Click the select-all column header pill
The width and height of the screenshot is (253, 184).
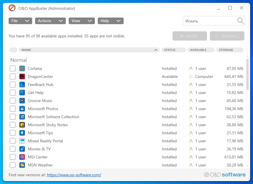[x=13, y=50]
